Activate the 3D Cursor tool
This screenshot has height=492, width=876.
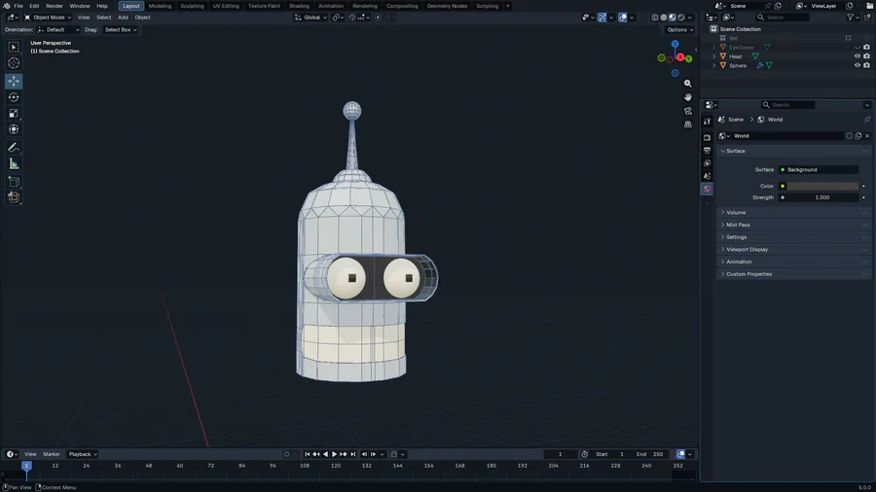point(14,63)
